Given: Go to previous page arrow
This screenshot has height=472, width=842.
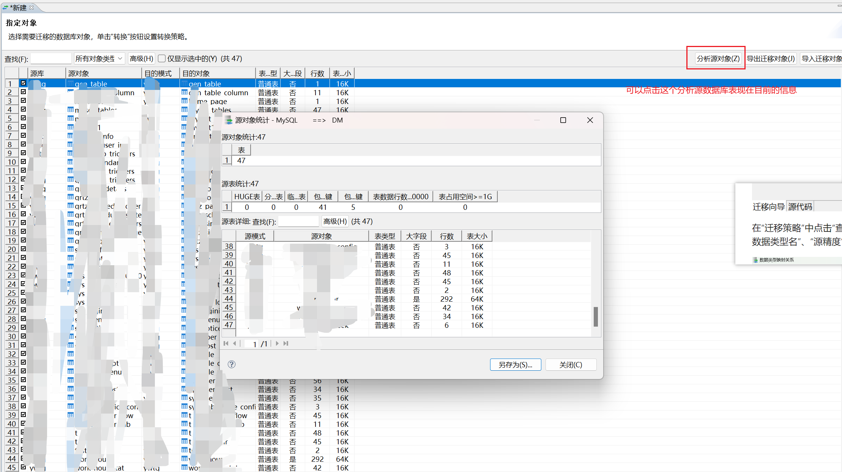Looking at the screenshot, I should click(x=235, y=343).
